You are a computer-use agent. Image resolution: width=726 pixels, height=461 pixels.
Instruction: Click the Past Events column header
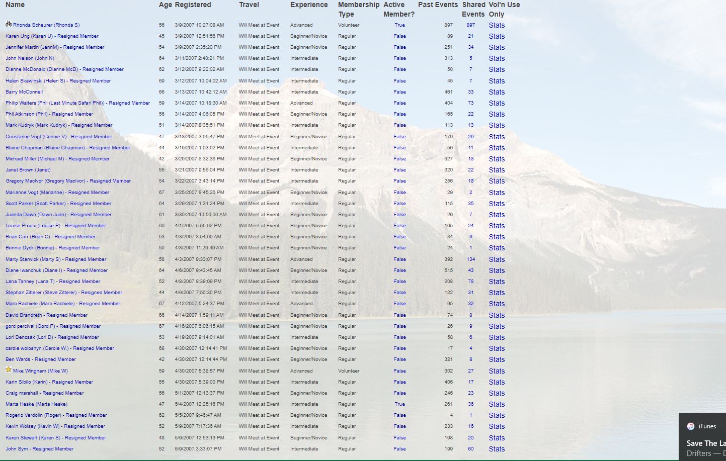coord(438,5)
